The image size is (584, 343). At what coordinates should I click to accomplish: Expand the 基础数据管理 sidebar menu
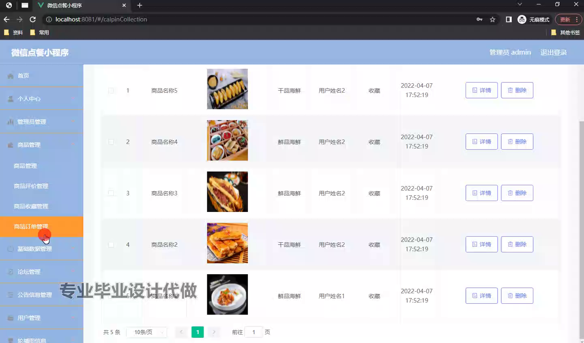pos(41,249)
